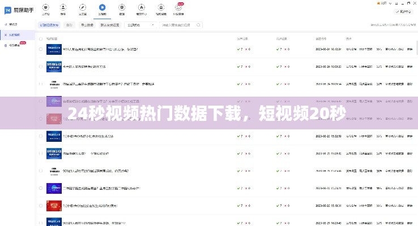Open the first video's thumbnail image

point(54,50)
